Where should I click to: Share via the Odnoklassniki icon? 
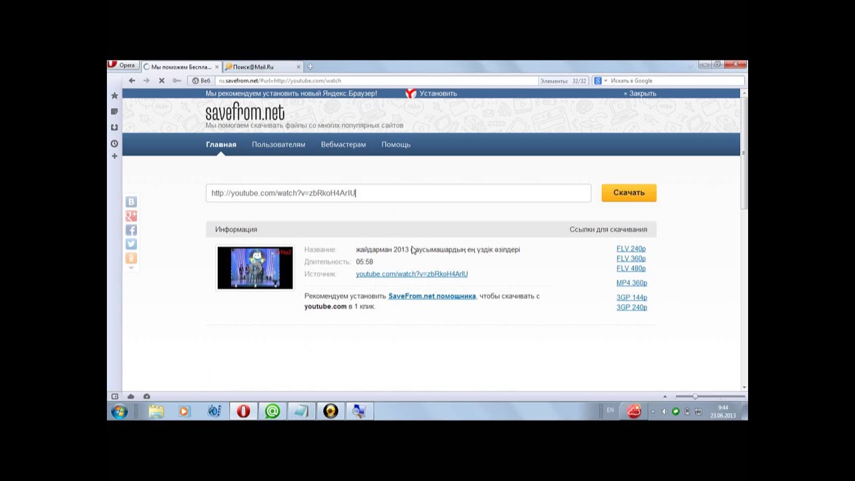(x=131, y=258)
